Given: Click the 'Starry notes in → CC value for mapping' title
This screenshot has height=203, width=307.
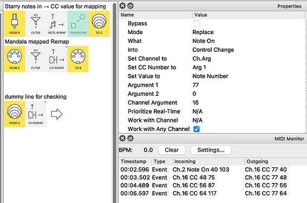Looking at the screenshot, I should click(x=55, y=6).
